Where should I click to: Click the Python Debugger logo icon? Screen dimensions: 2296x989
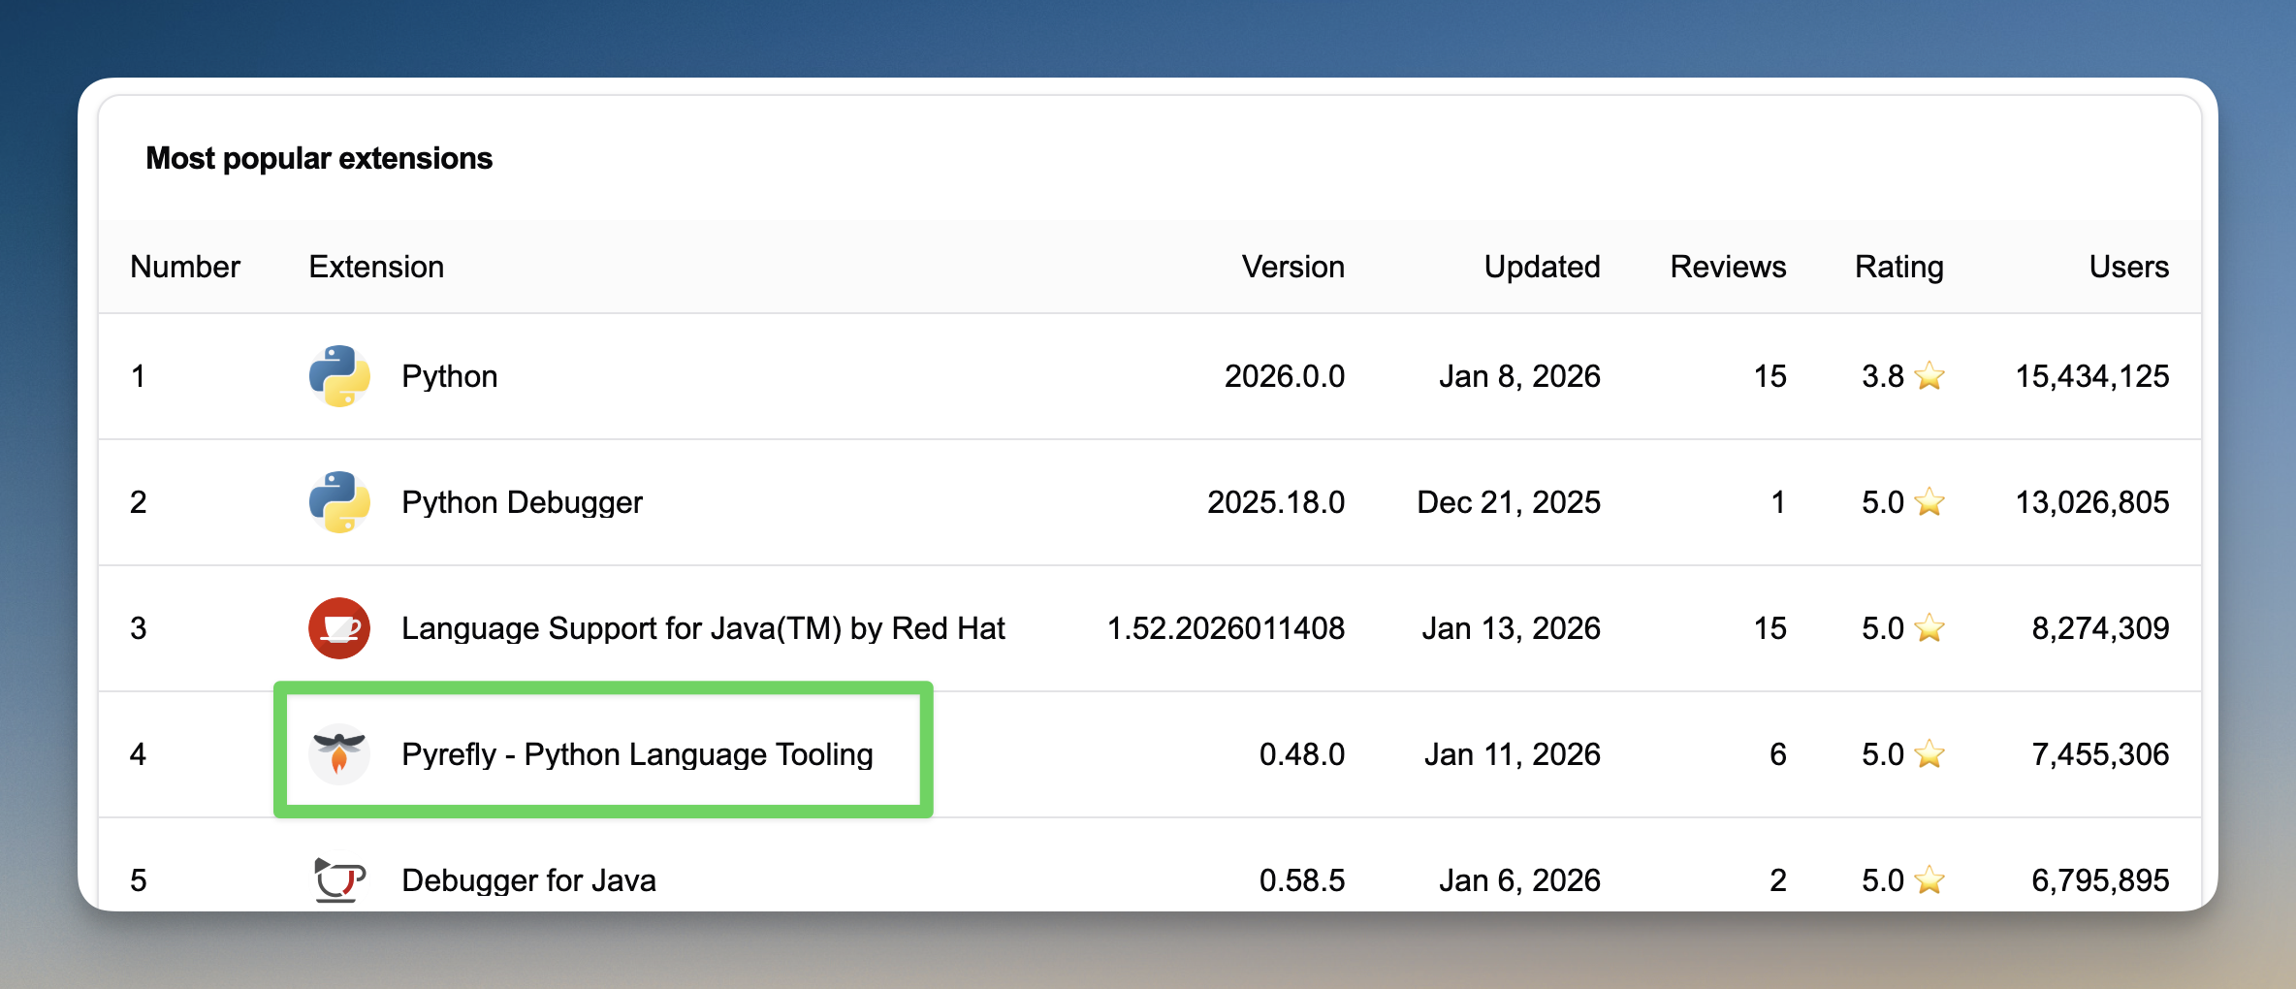[339, 502]
